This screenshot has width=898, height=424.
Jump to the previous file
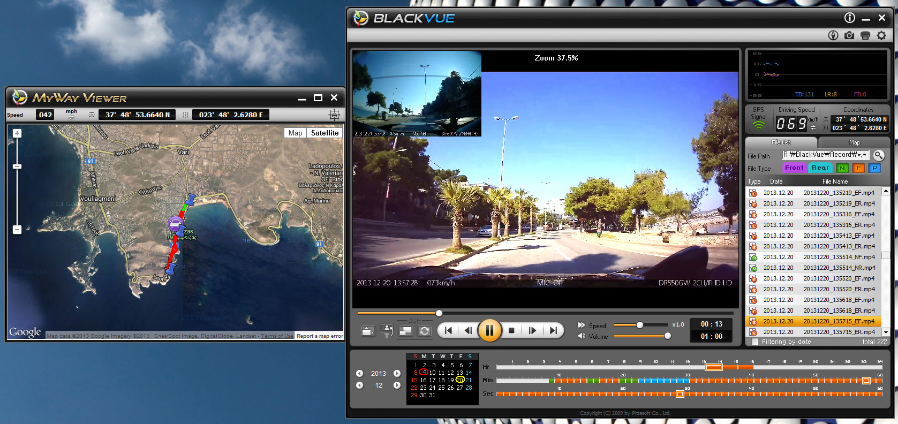tap(448, 330)
